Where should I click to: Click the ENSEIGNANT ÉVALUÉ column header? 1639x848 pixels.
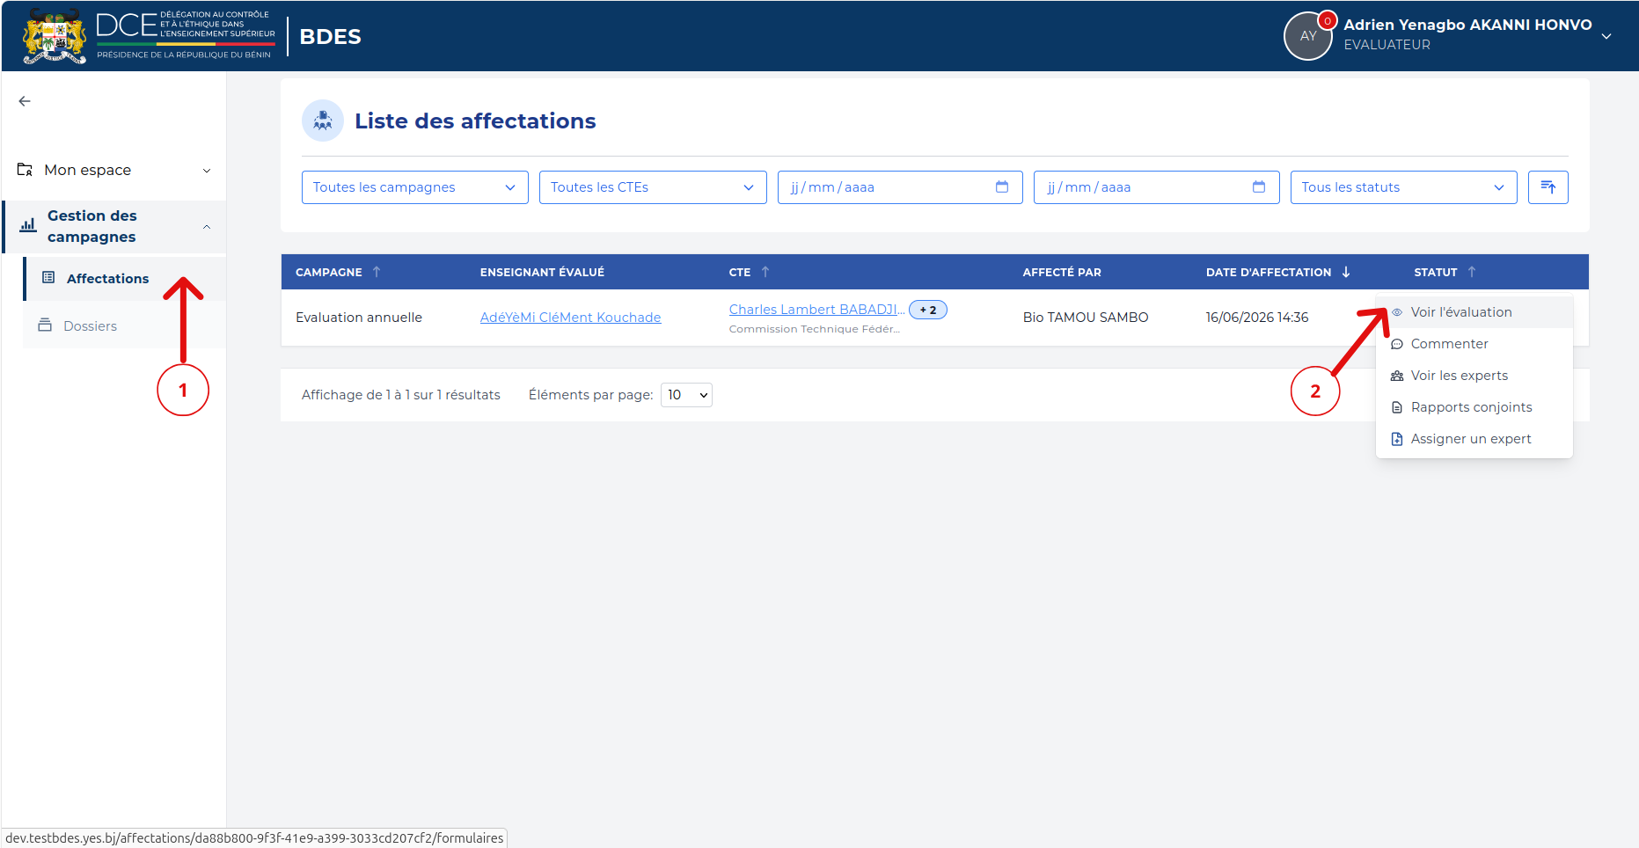[x=542, y=273]
